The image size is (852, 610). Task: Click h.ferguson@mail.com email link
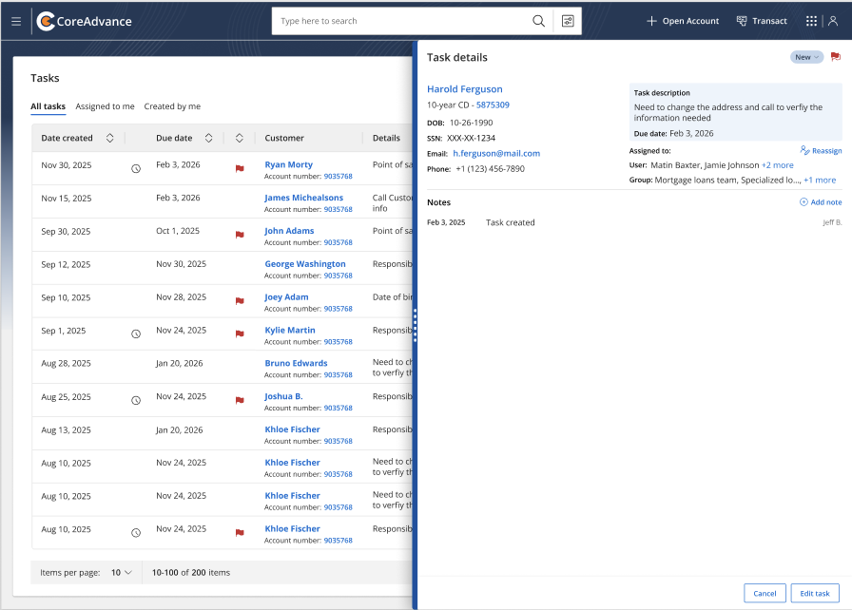pos(496,154)
